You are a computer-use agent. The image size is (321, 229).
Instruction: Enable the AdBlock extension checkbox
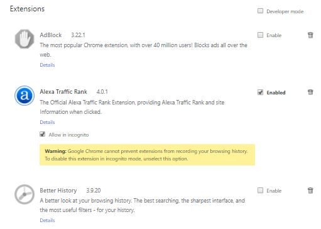pyautogui.click(x=260, y=35)
